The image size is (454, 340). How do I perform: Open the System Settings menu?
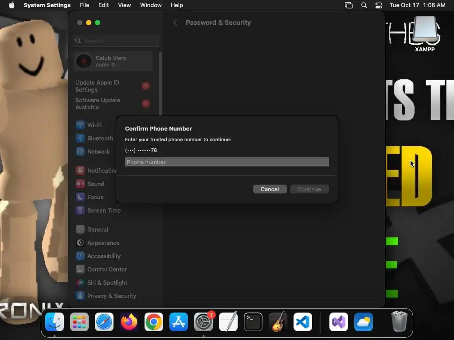[47, 5]
